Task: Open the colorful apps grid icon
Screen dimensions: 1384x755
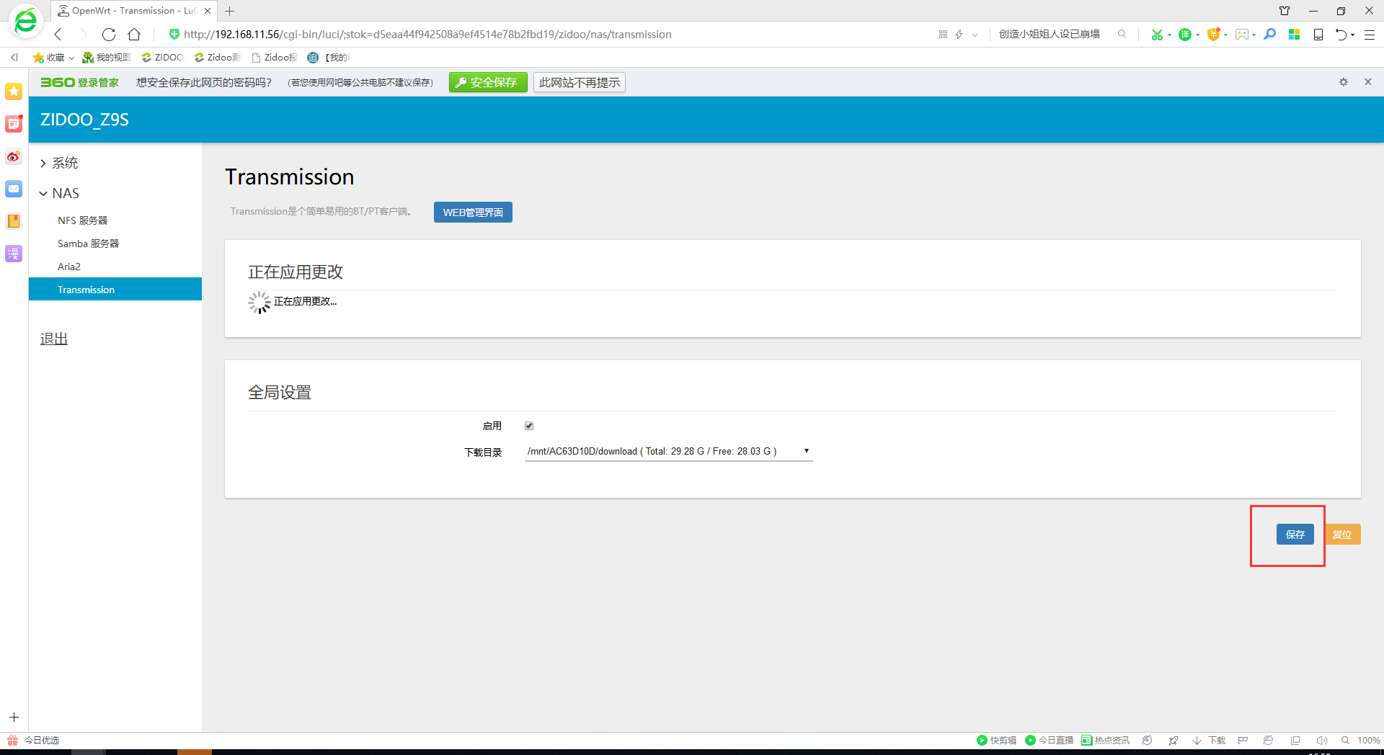Action: coord(1294,35)
